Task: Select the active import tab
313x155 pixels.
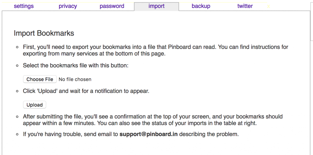Action: click(x=156, y=6)
